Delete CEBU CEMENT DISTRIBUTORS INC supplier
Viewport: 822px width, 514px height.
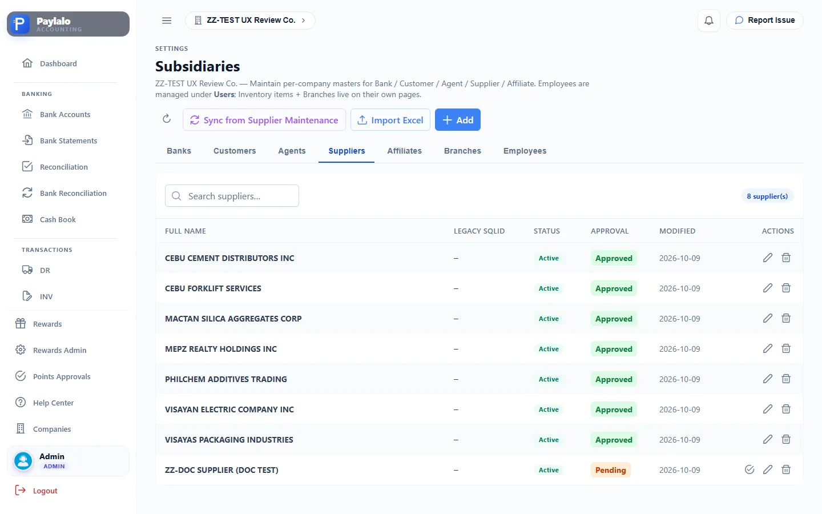(786, 258)
